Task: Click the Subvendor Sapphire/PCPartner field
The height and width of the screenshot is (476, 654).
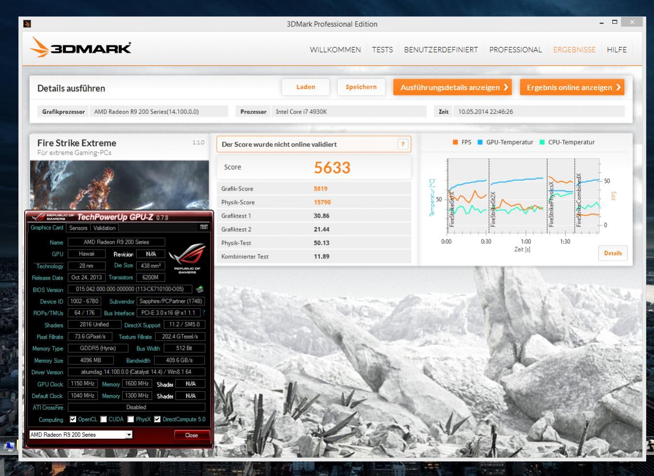Action: tap(171, 301)
